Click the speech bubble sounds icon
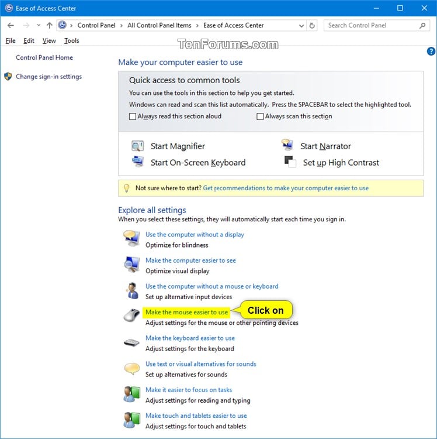This screenshot has height=439, width=437. (x=131, y=368)
